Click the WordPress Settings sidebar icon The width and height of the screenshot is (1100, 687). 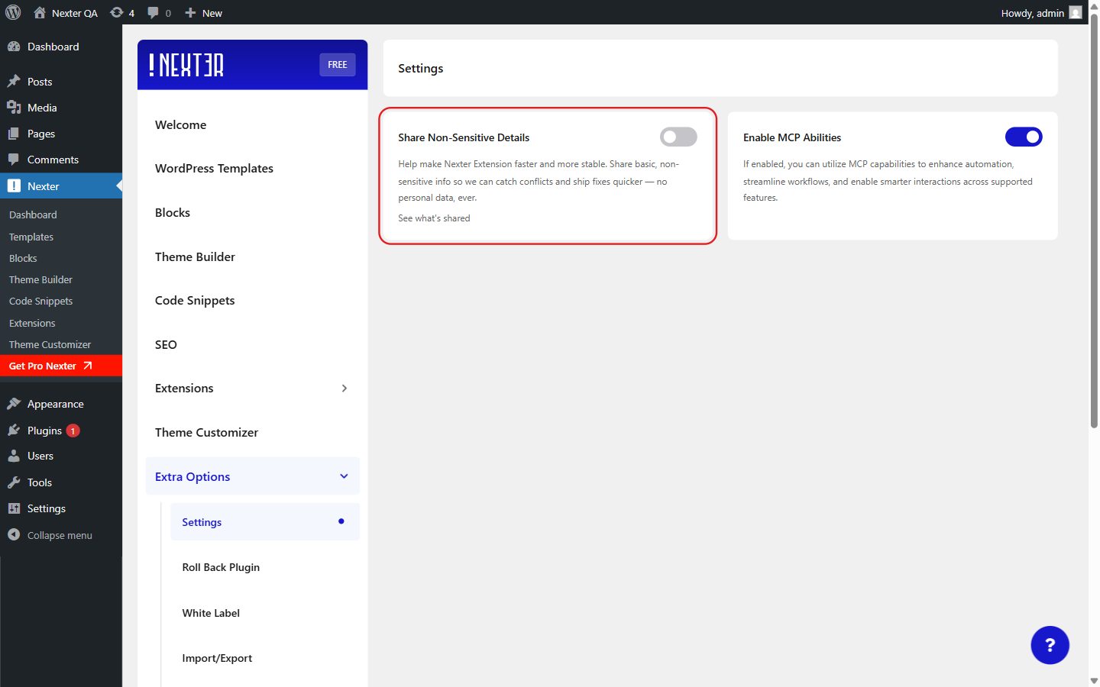(x=14, y=508)
